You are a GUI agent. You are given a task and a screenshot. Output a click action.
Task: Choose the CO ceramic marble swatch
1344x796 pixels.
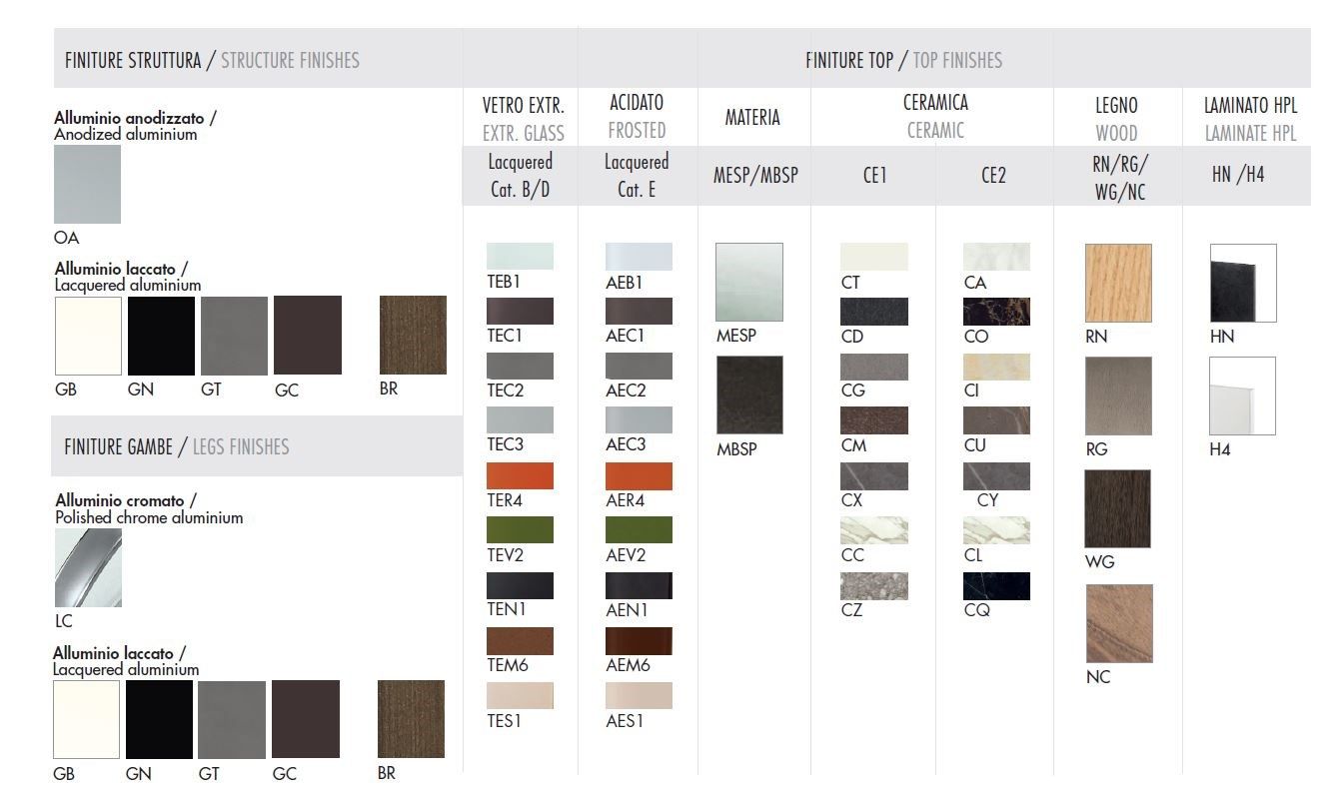pyautogui.click(x=996, y=312)
